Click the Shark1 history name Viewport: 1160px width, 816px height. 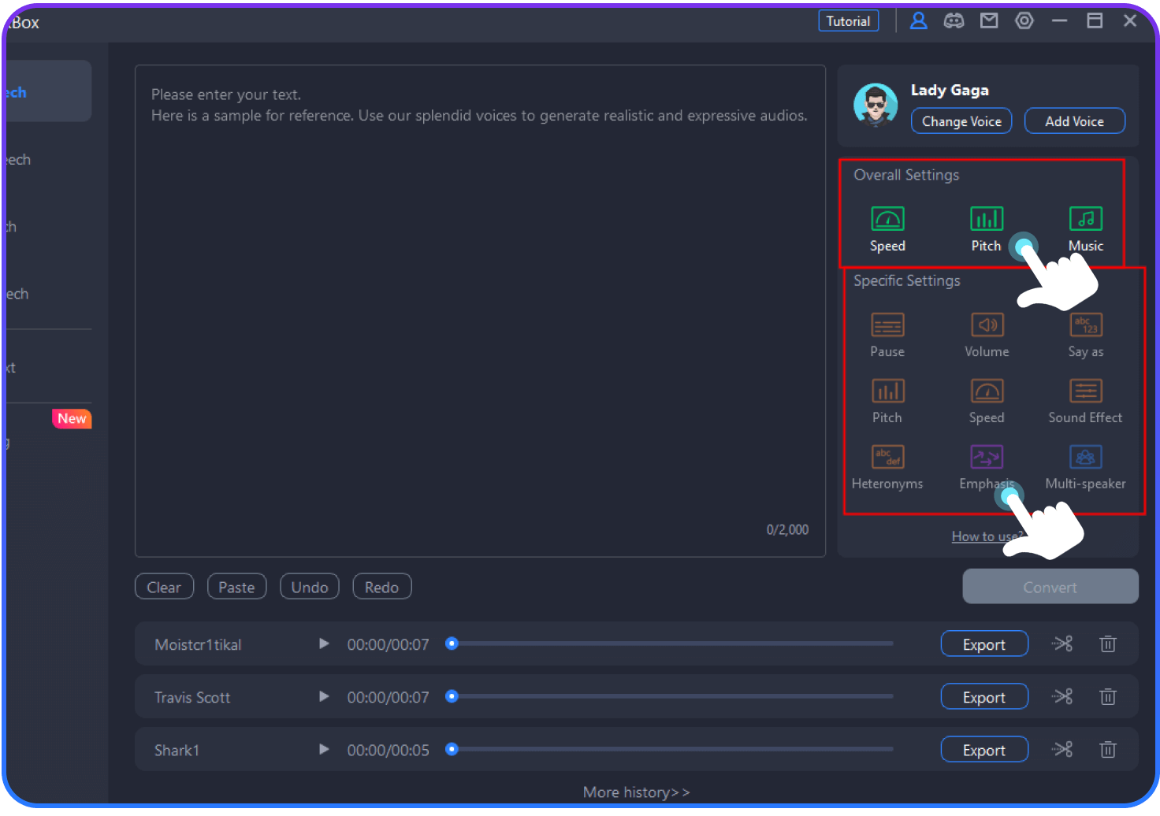coord(177,750)
